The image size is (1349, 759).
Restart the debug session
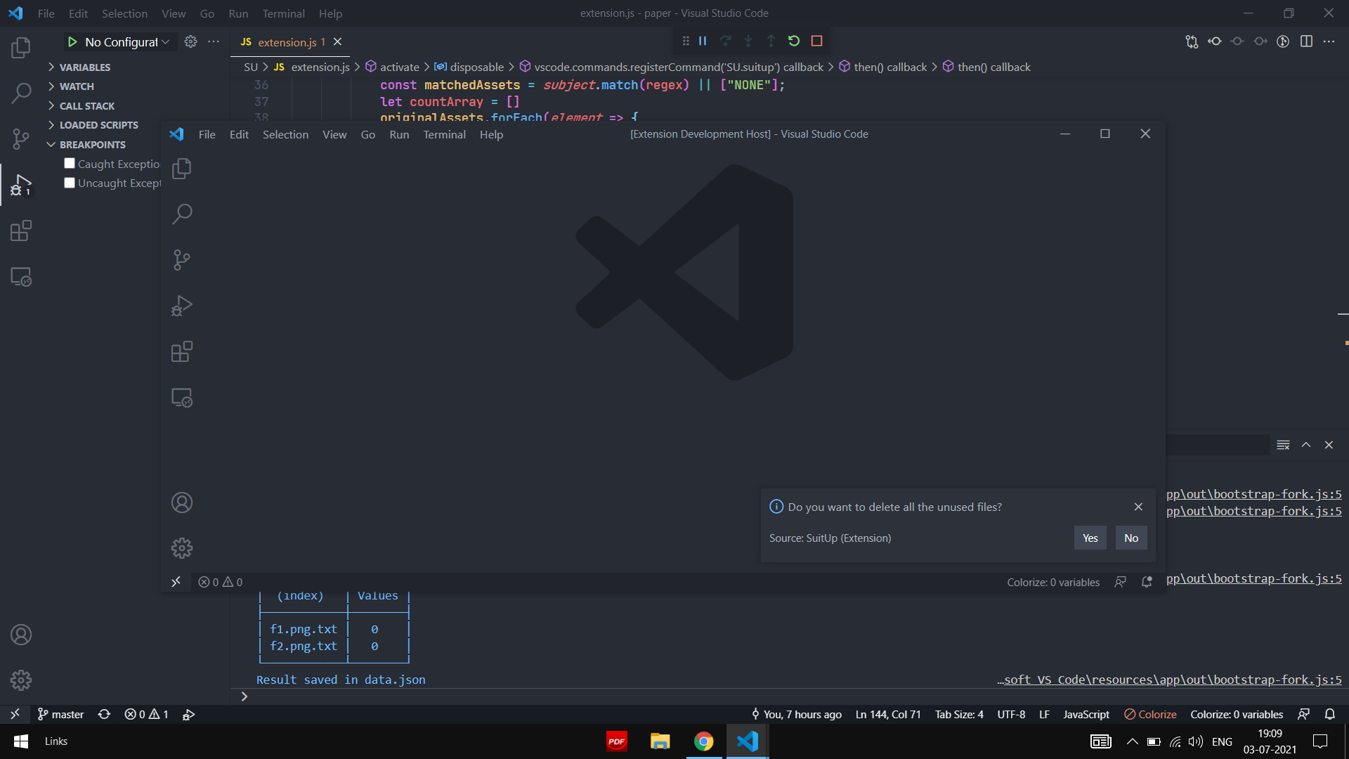(x=794, y=41)
